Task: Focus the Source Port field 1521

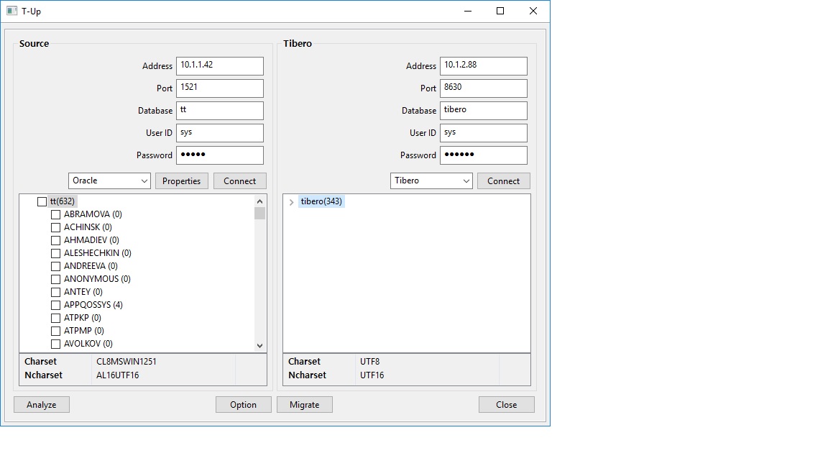Action: tap(220, 88)
